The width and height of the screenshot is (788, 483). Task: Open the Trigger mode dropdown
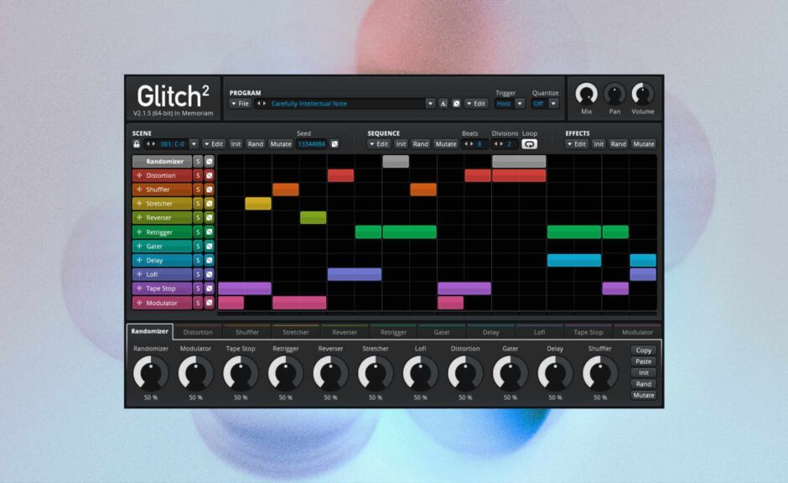520,103
